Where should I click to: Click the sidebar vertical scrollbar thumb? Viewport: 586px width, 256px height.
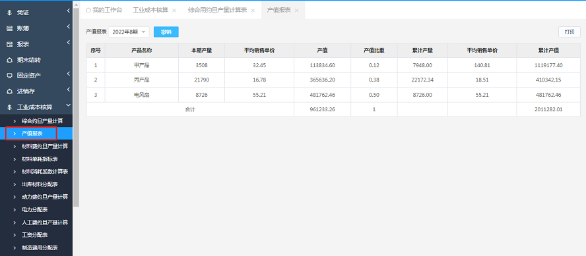click(77, 107)
